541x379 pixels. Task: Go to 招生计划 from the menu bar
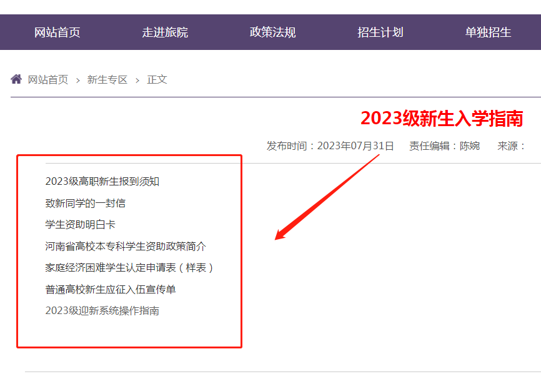click(x=379, y=32)
